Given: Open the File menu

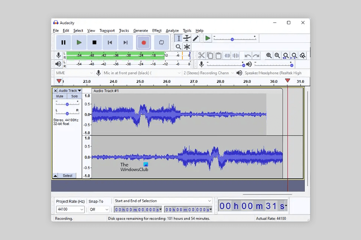Looking at the screenshot, I should click(x=56, y=30).
